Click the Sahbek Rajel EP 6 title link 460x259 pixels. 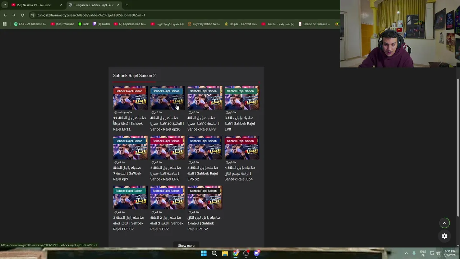click(166, 173)
